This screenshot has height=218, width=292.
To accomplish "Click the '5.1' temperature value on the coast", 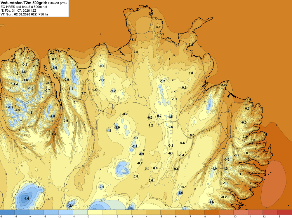I will (134, 40).
